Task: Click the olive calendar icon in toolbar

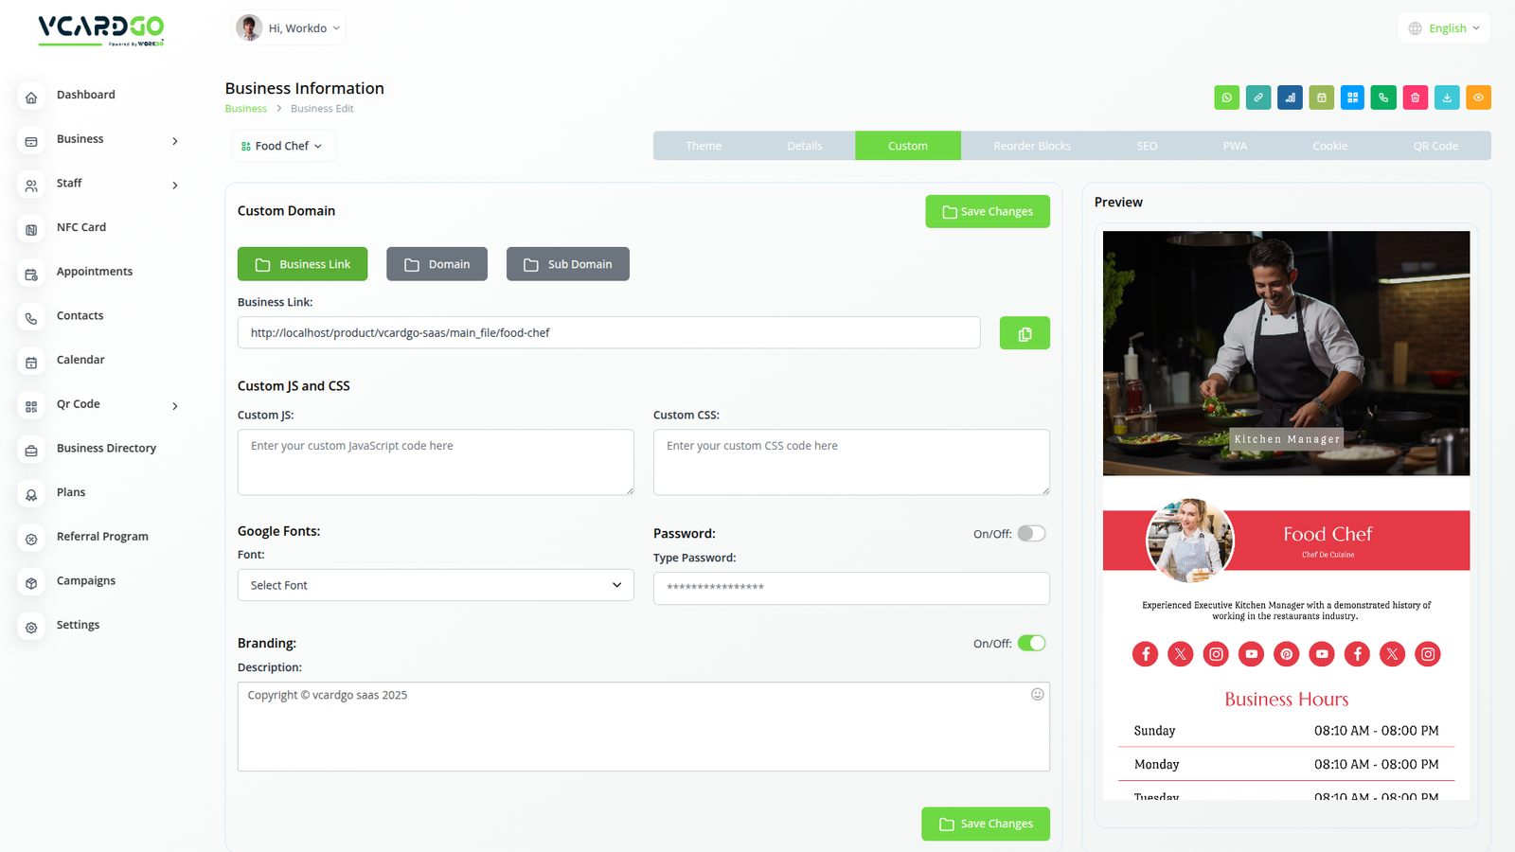Action: (x=1321, y=98)
